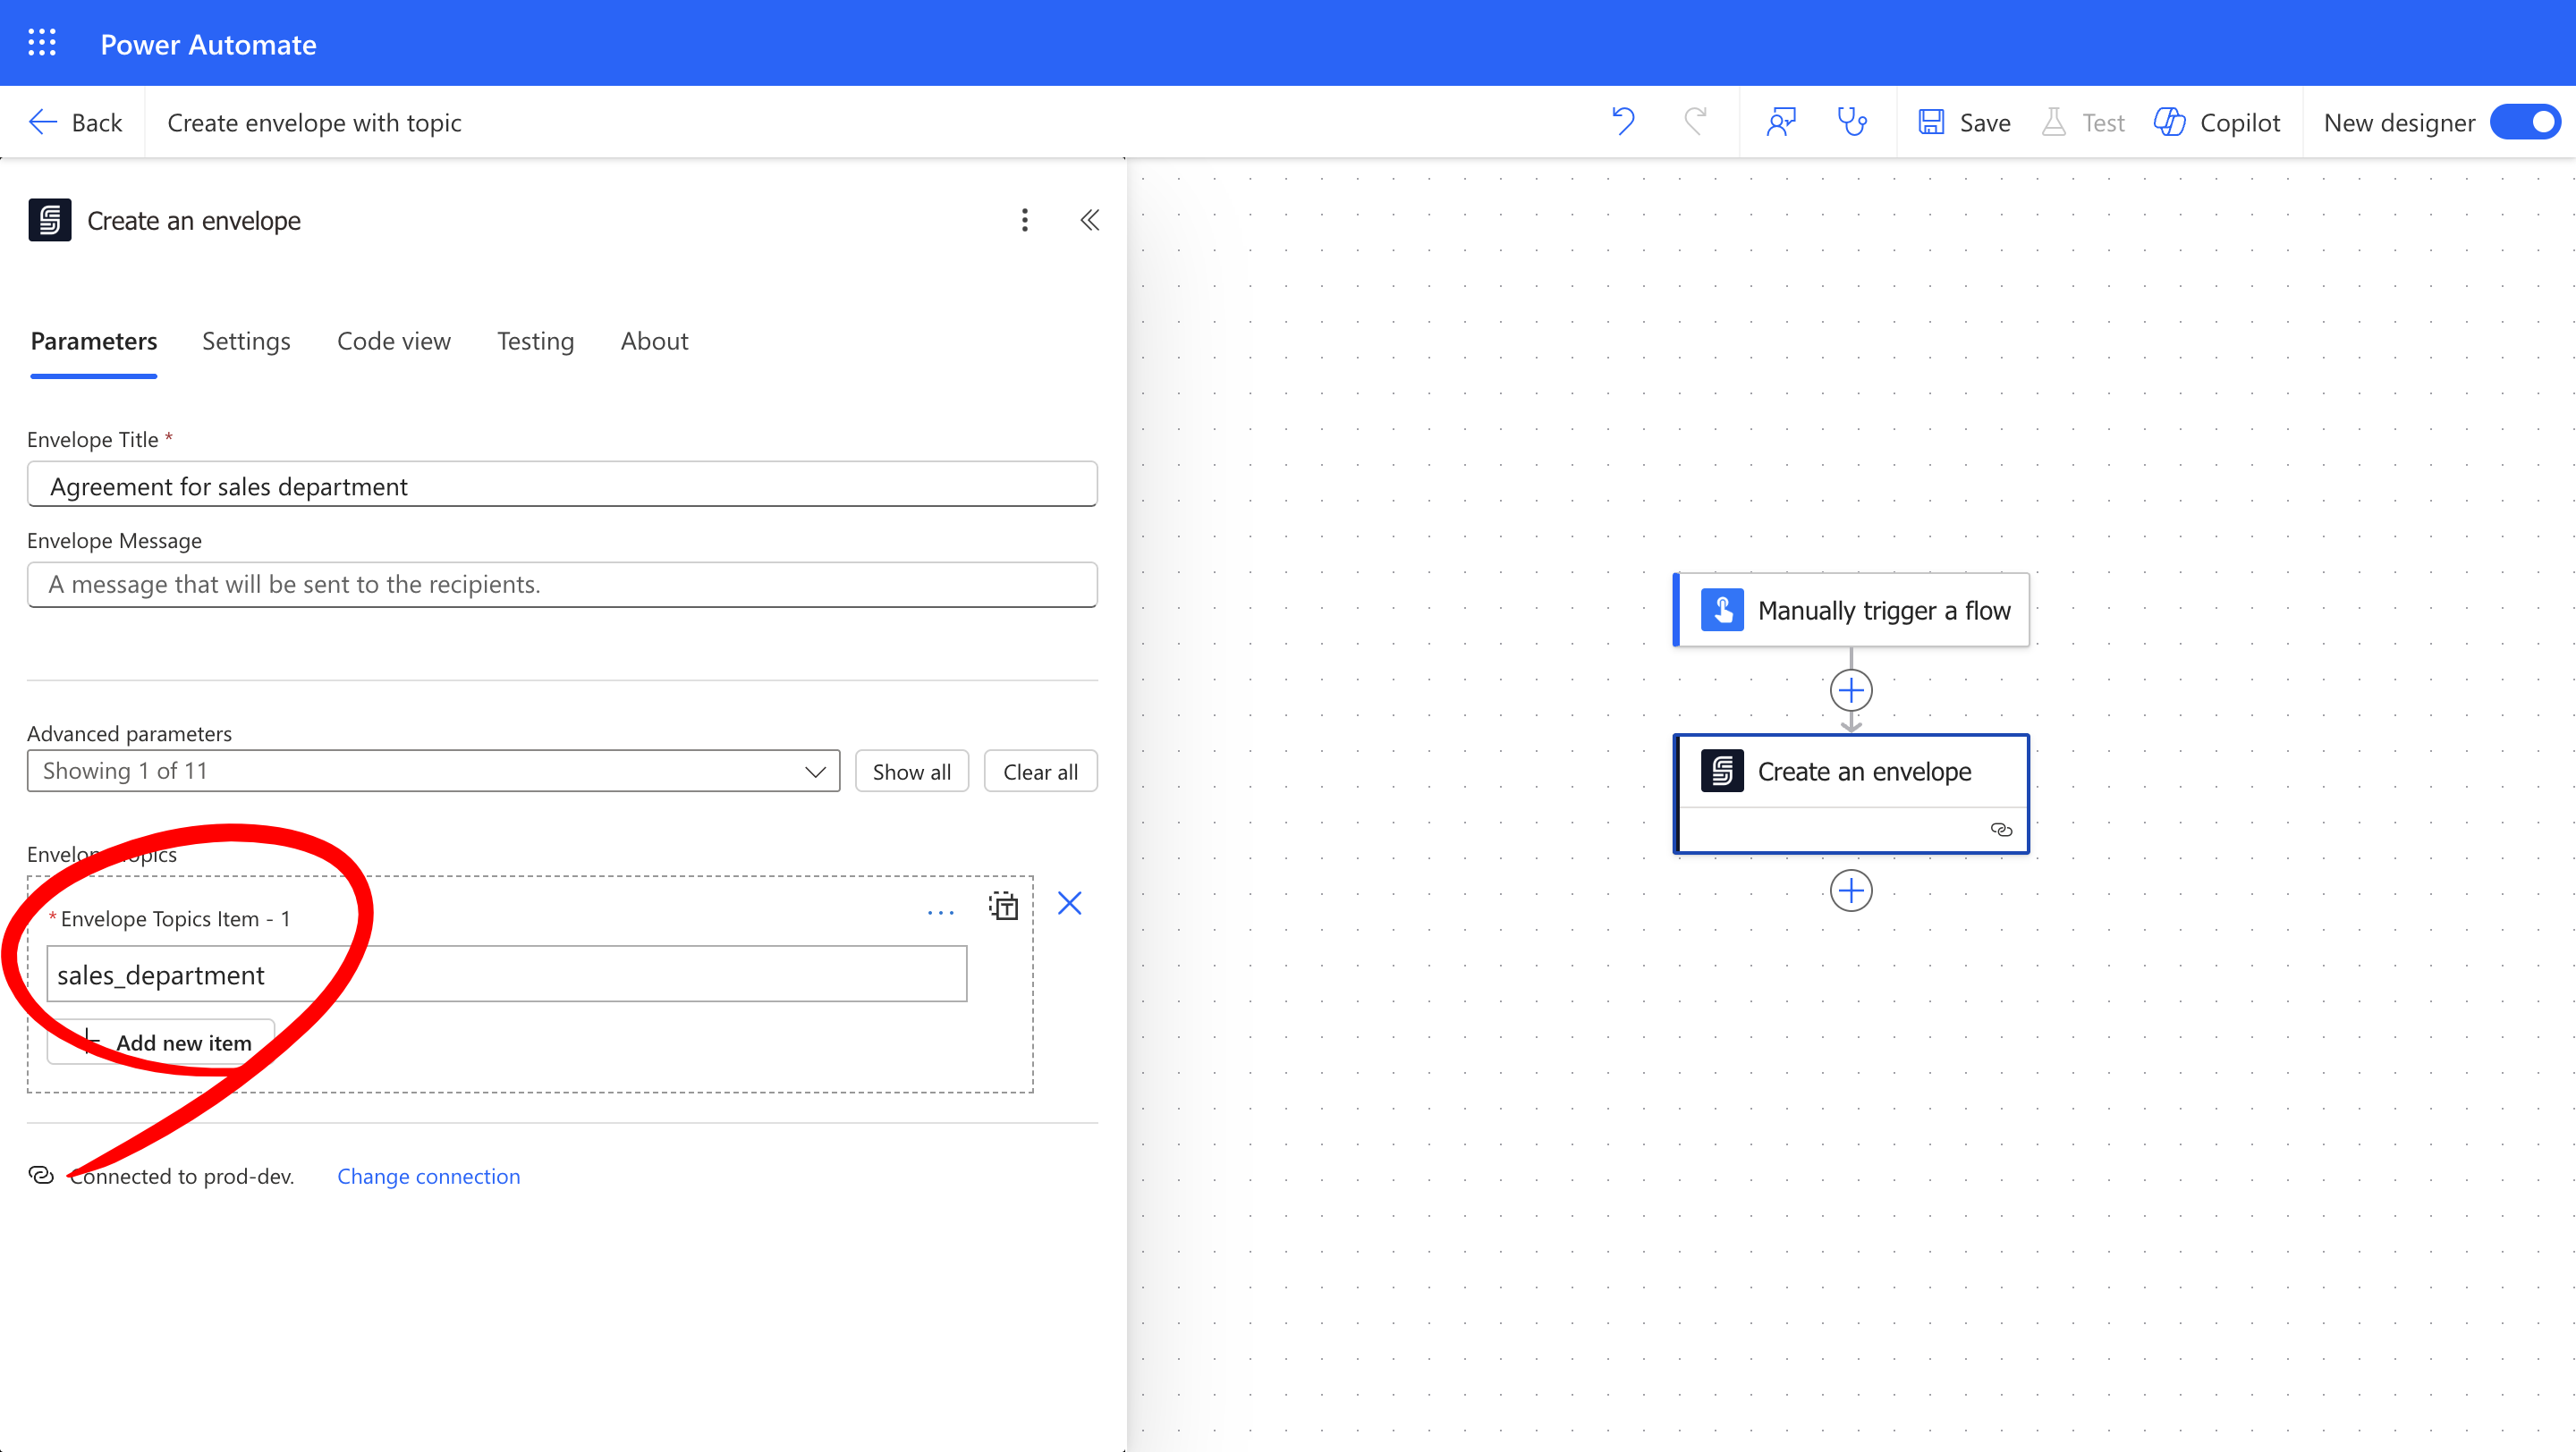Click the plus between trigger and envelope
2576x1452 pixels.
tap(1850, 690)
